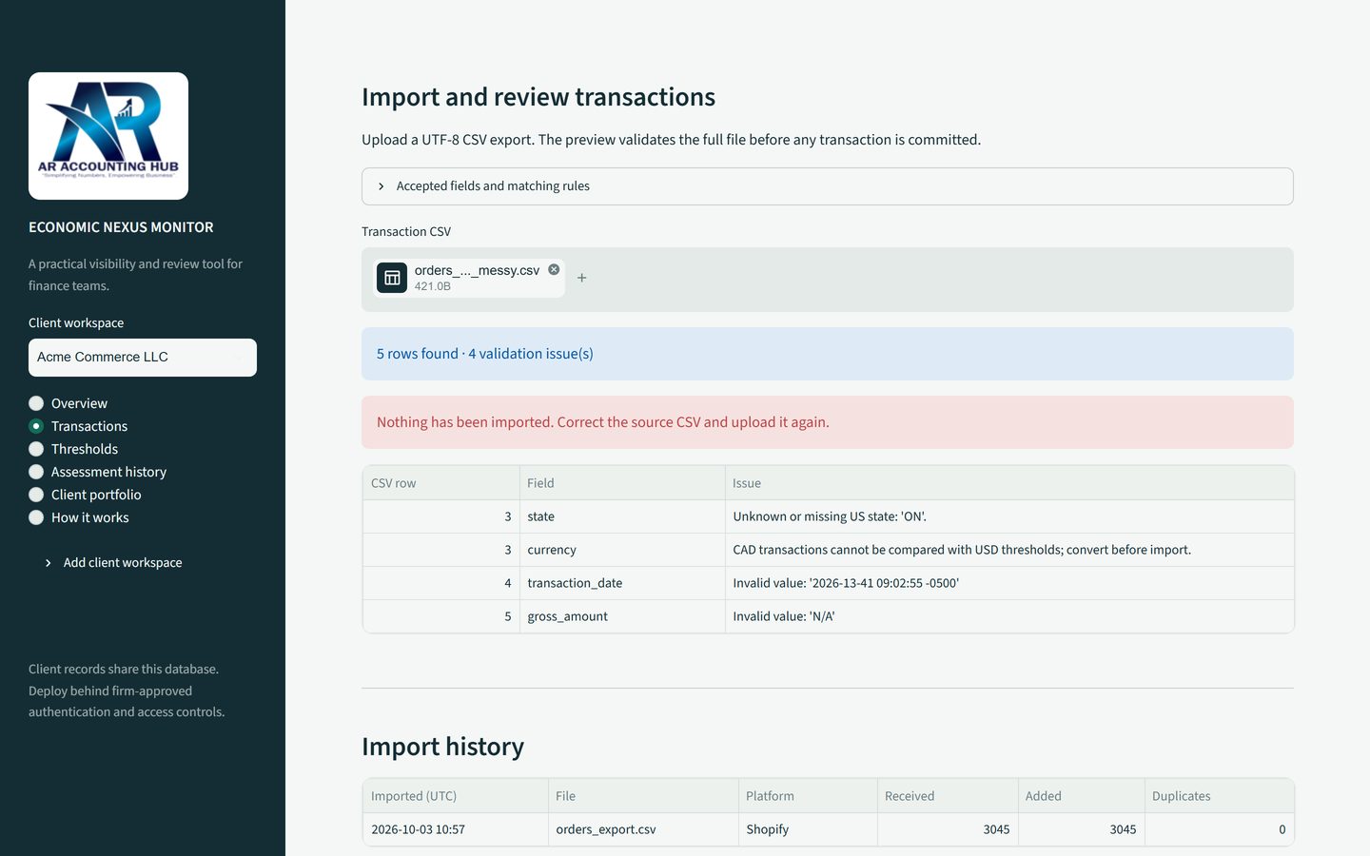Click the Invalid value '2026-13-41 09:02:55 -0500' cell
This screenshot has height=856, width=1370.
[1009, 583]
